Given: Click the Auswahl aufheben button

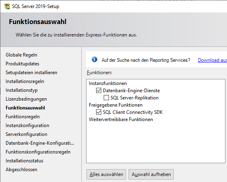Looking at the screenshot, I should pyautogui.click(x=151, y=174).
